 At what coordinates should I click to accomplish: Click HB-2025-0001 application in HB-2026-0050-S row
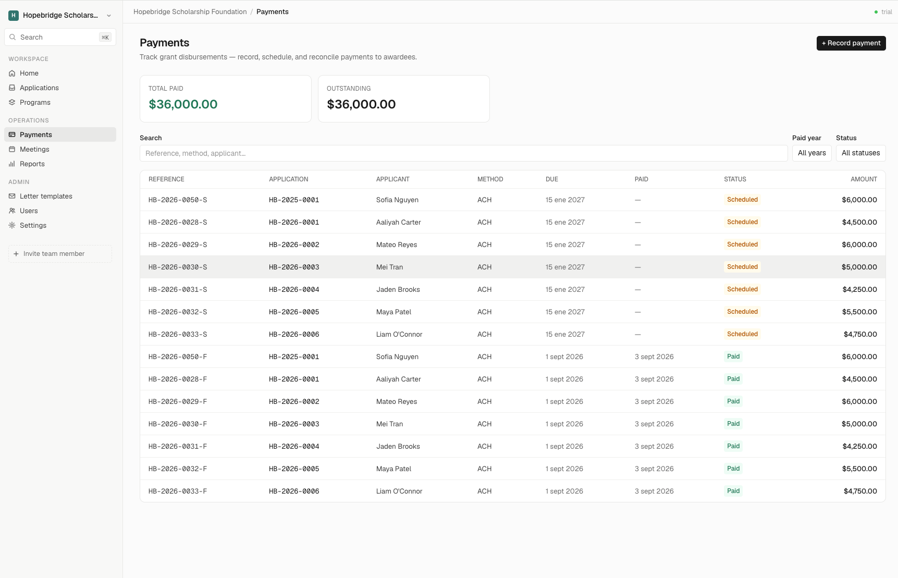click(294, 200)
